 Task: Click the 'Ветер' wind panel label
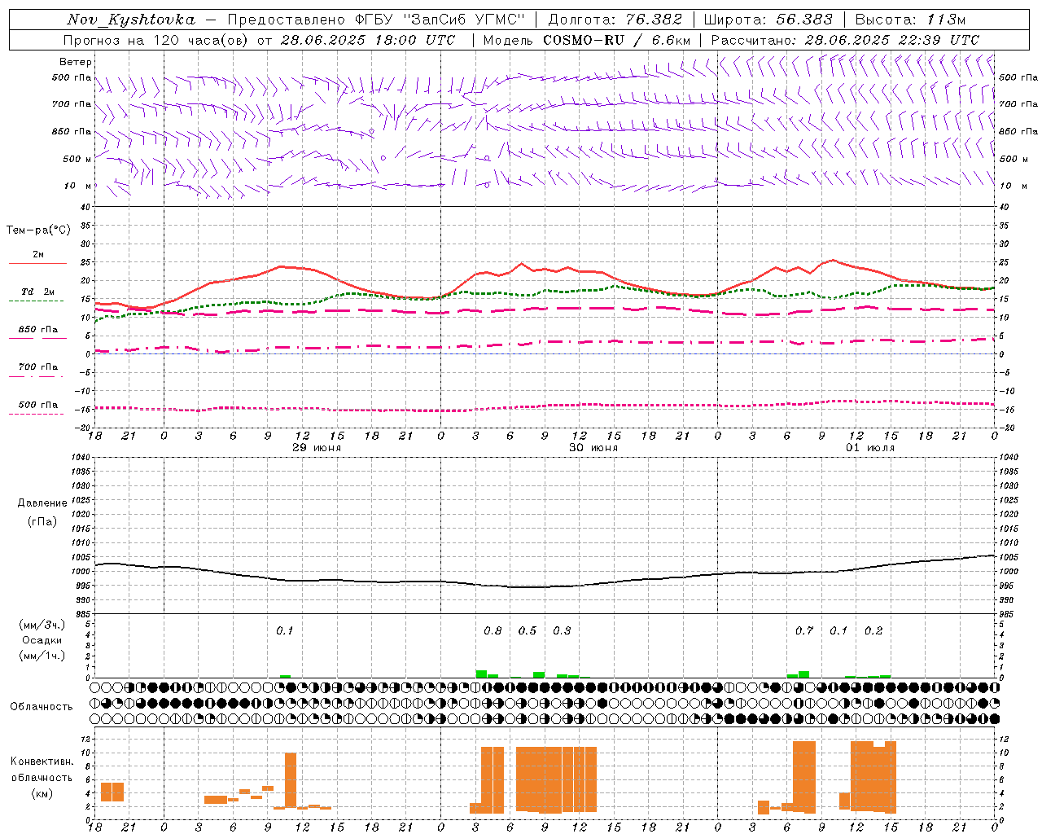(76, 62)
